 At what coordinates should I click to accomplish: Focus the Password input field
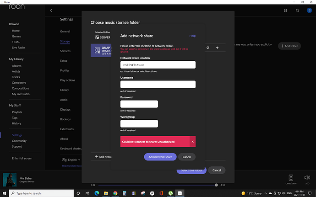pos(139,104)
